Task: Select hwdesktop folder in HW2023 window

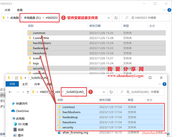Action: tap(96, 48)
